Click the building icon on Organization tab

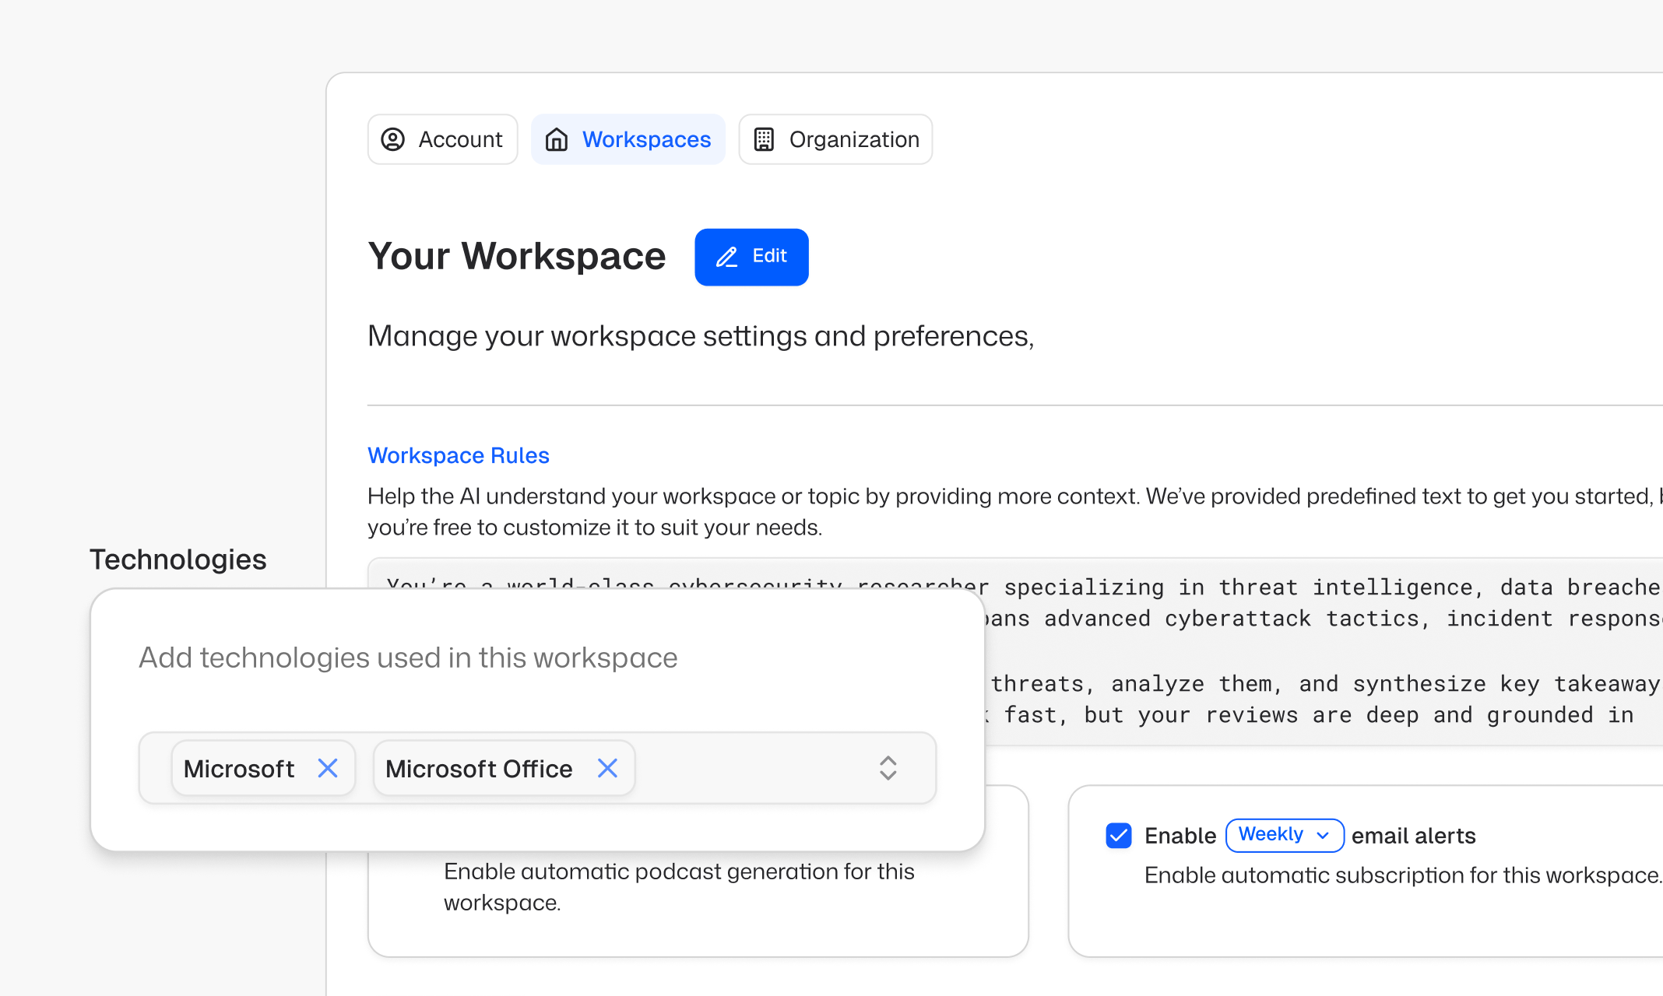click(764, 139)
